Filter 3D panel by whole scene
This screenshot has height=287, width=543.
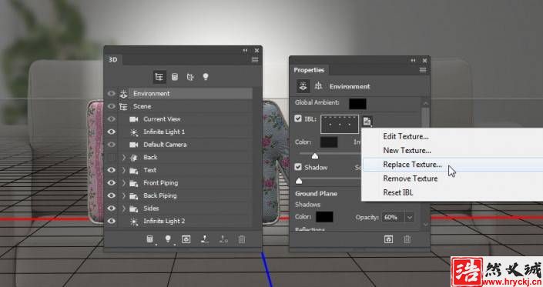coord(159,77)
